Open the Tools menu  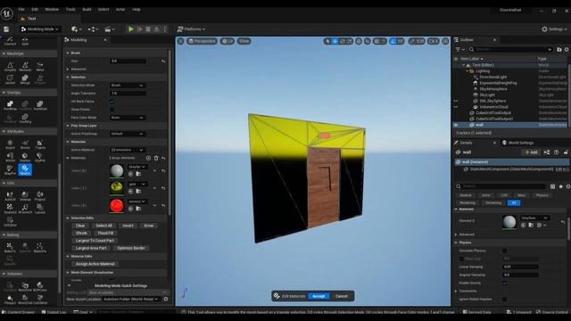[70, 10]
